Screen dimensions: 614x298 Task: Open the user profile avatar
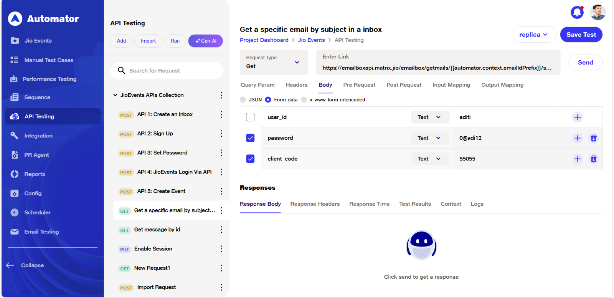pyautogui.click(x=597, y=13)
